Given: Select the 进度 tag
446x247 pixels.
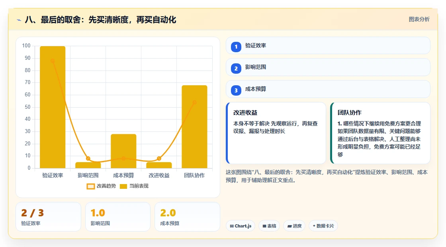Looking at the screenshot, I should (x=294, y=226).
